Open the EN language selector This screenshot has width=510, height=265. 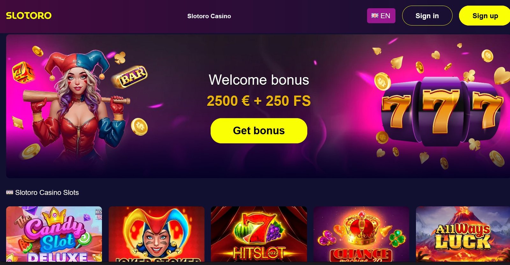click(x=381, y=16)
